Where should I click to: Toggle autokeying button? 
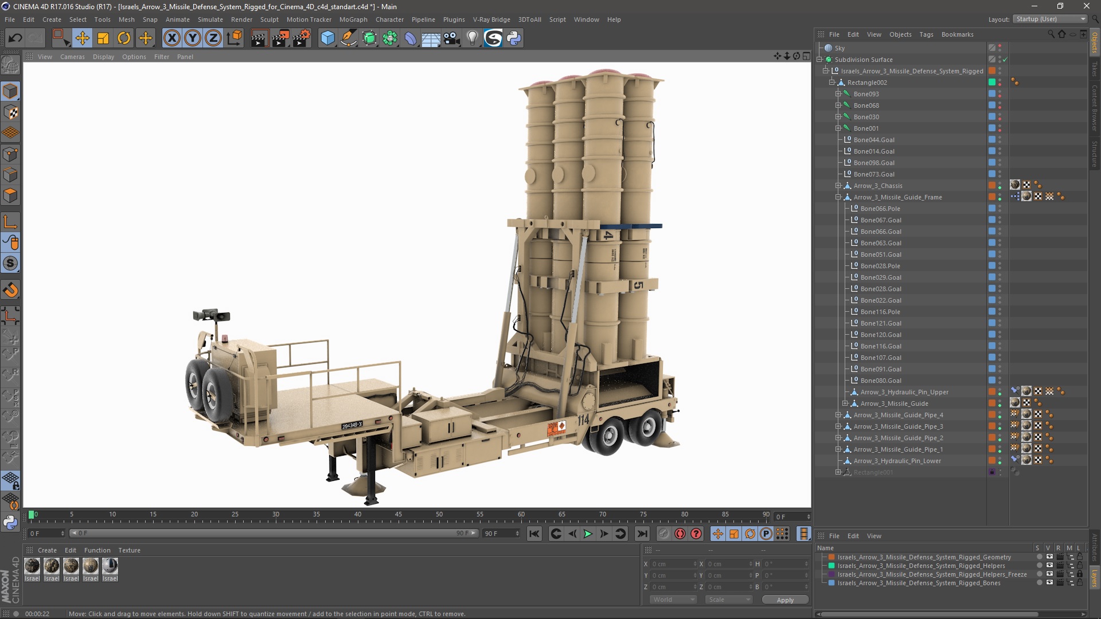pyautogui.click(x=680, y=534)
